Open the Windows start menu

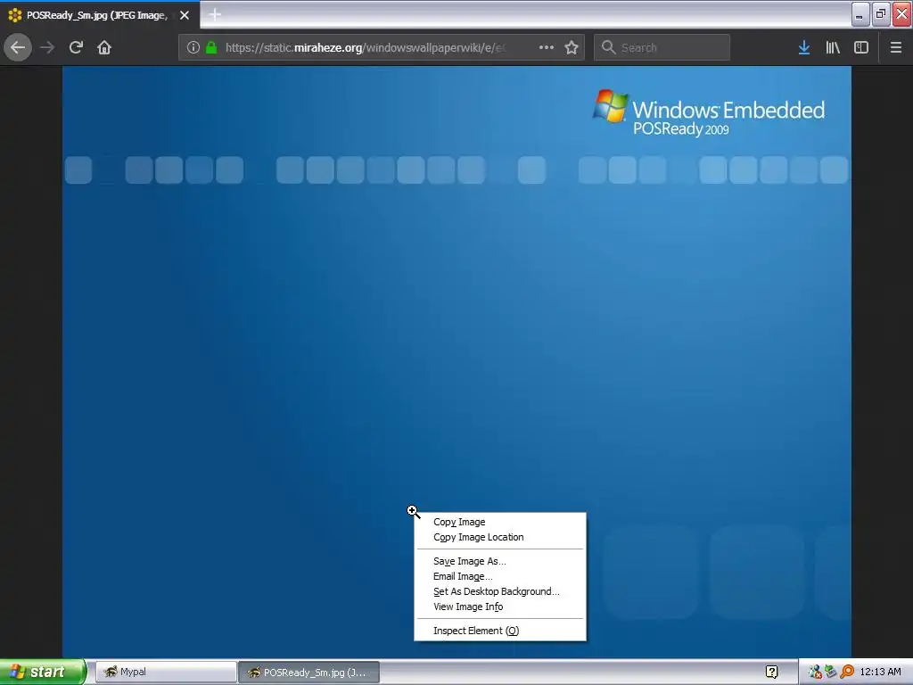click(43, 673)
